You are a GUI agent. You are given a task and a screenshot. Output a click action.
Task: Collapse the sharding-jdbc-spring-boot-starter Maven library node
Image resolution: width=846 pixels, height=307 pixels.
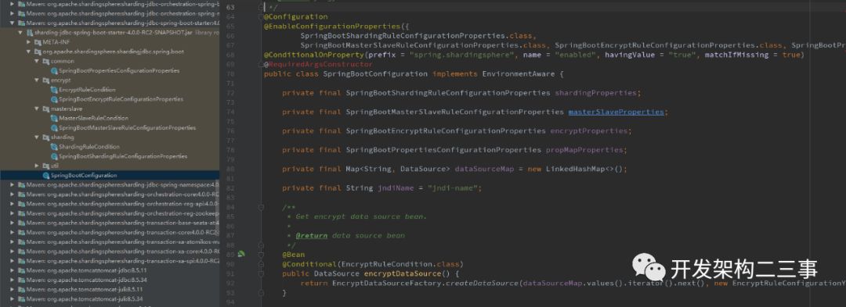point(13,23)
